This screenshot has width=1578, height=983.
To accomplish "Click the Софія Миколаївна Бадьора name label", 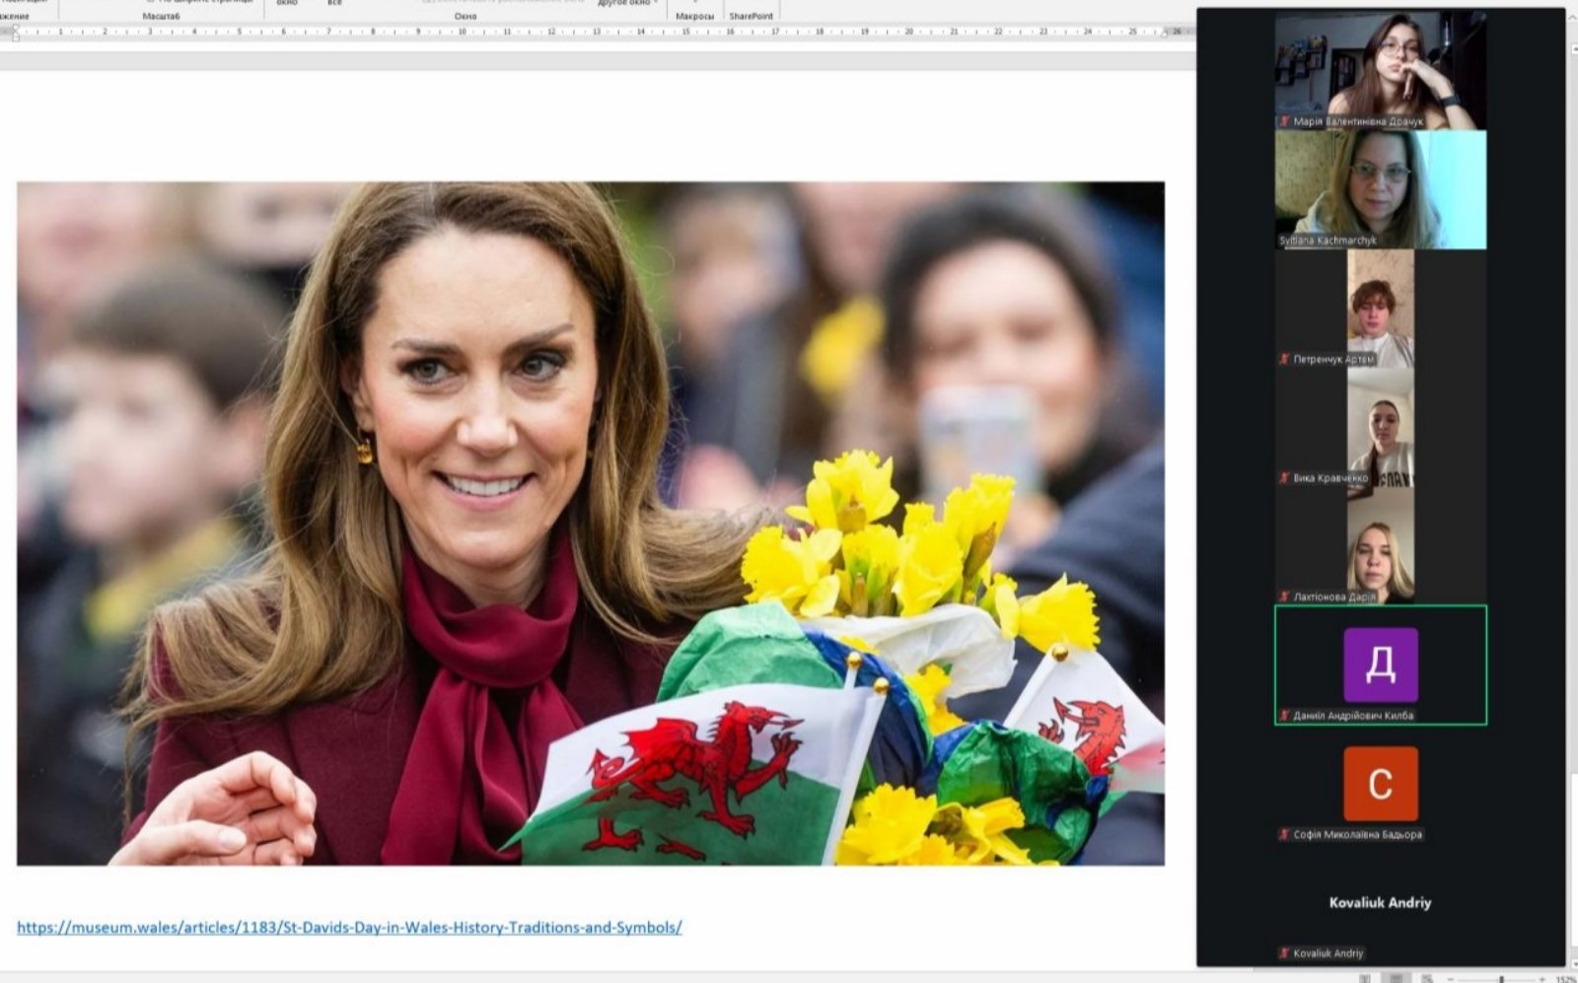I will tap(1358, 834).
